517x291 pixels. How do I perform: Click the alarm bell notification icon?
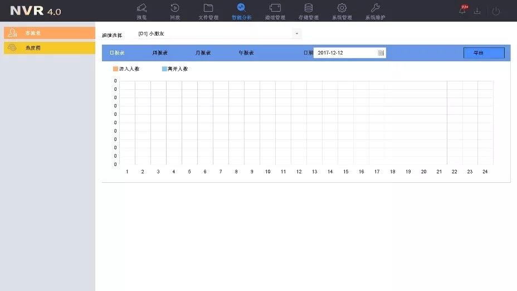[462, 11]
